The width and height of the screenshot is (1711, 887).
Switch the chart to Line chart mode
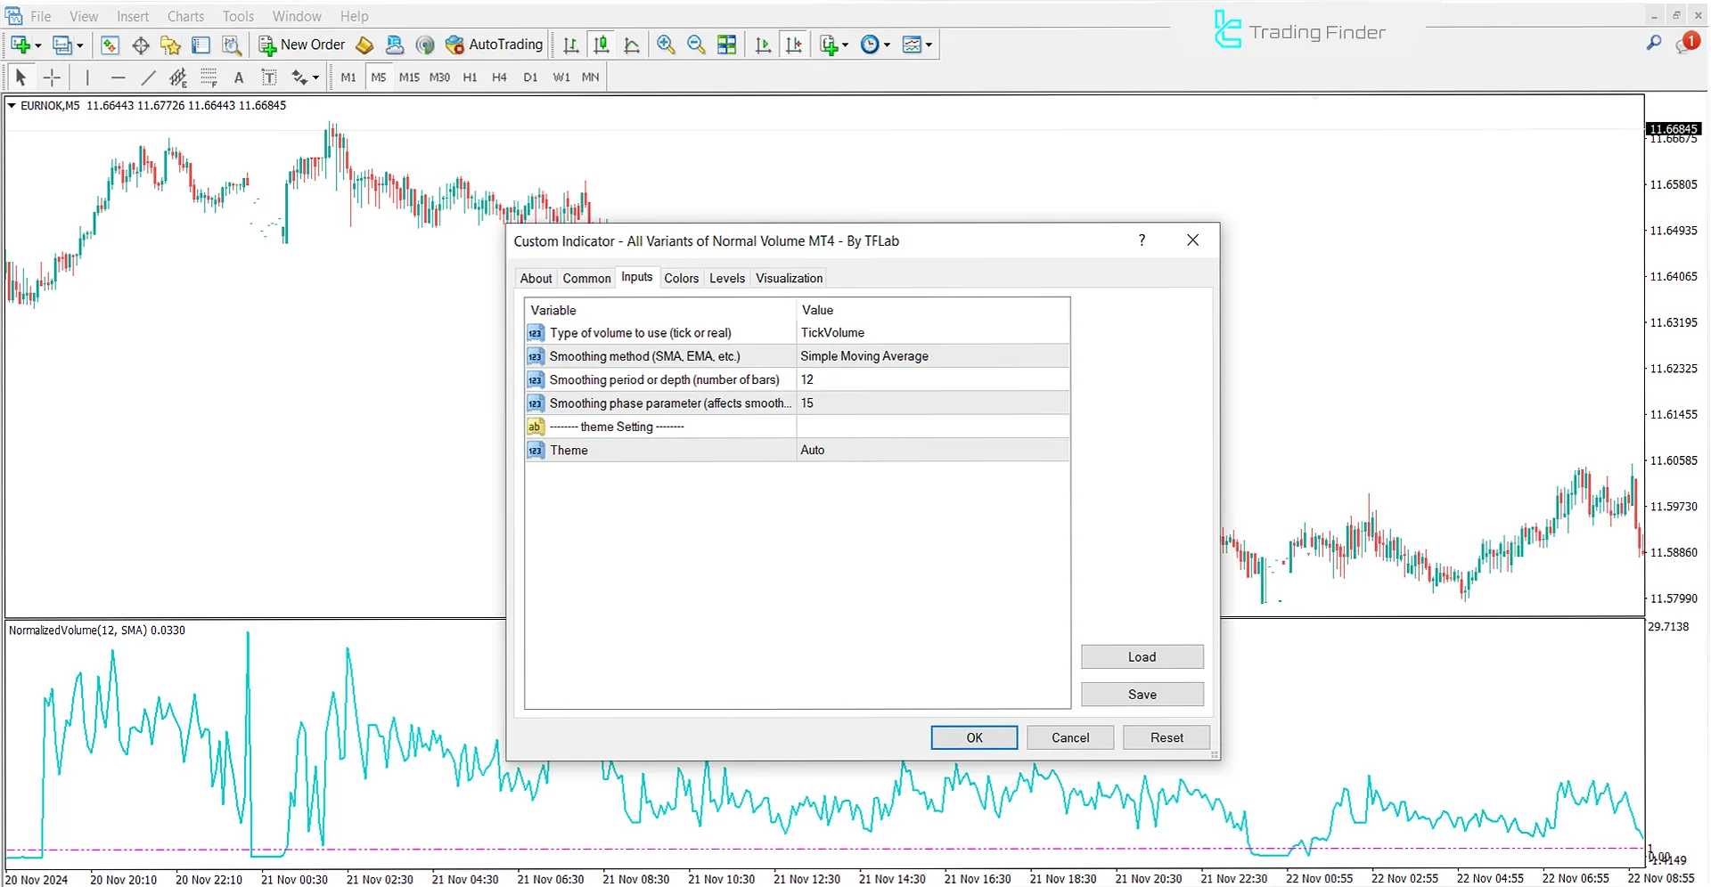(632, 45)
